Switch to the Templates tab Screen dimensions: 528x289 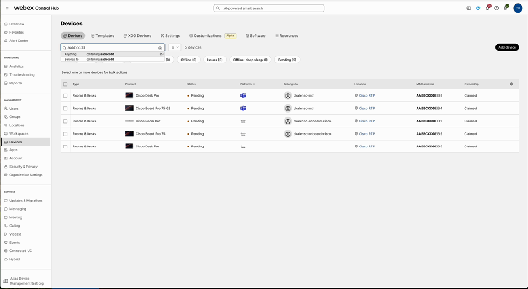click(103, 36)
